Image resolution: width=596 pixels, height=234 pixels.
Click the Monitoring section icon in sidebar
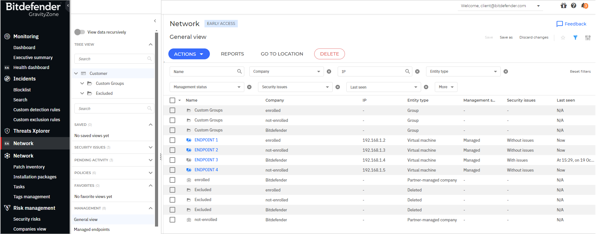pyautogui.click(x=7, y=36)
